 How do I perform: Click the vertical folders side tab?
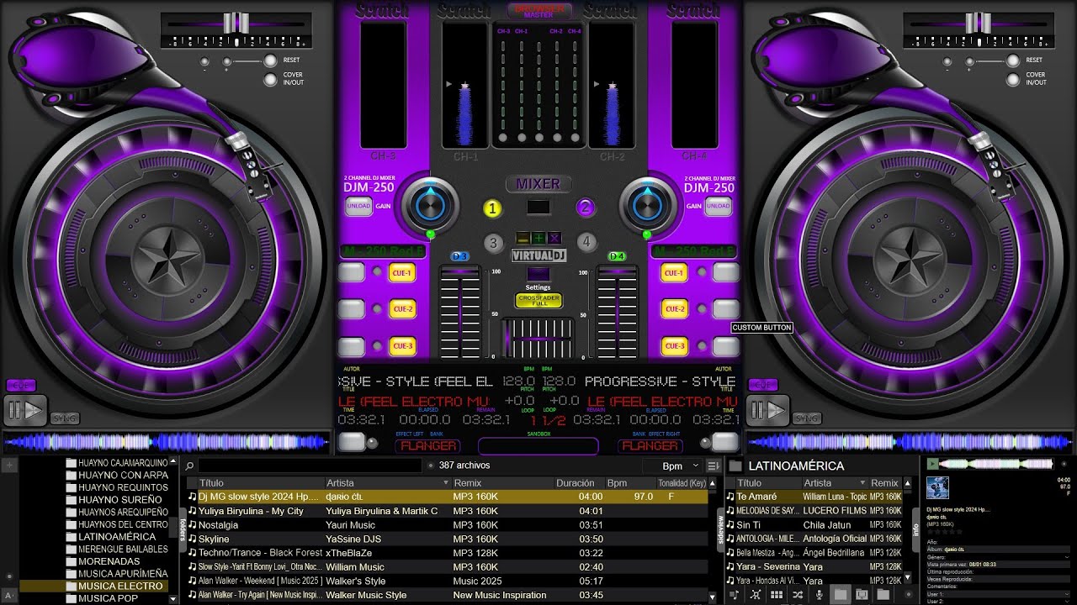[x=183, y=529]
